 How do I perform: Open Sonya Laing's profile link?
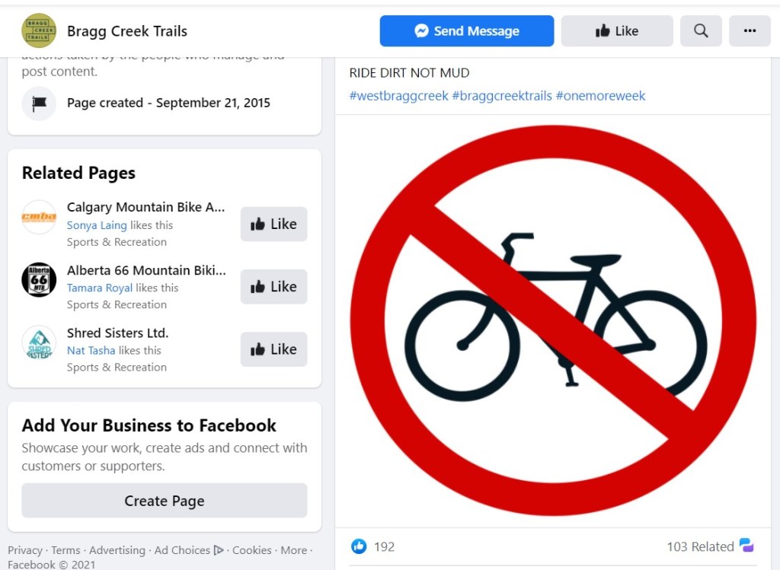click(x=97, y=225)
